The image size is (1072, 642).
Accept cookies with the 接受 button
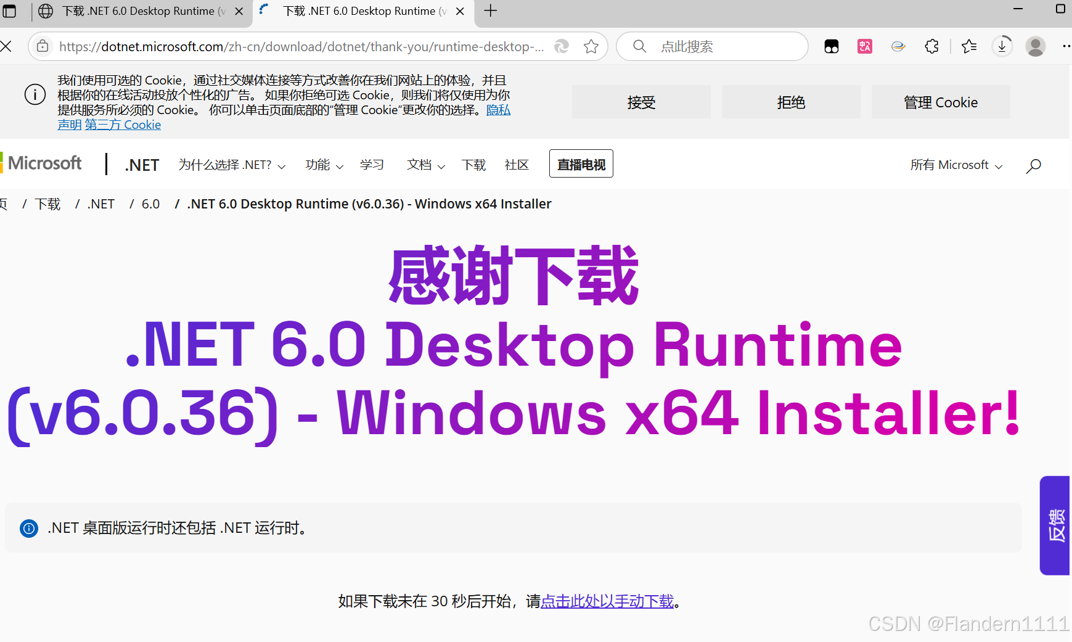640,102
